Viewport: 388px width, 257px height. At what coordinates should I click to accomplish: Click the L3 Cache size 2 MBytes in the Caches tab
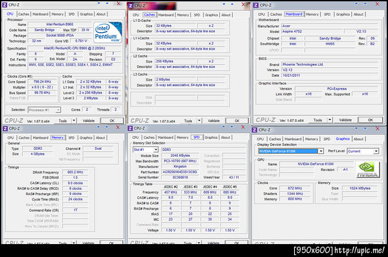click(x=176, y=79)
